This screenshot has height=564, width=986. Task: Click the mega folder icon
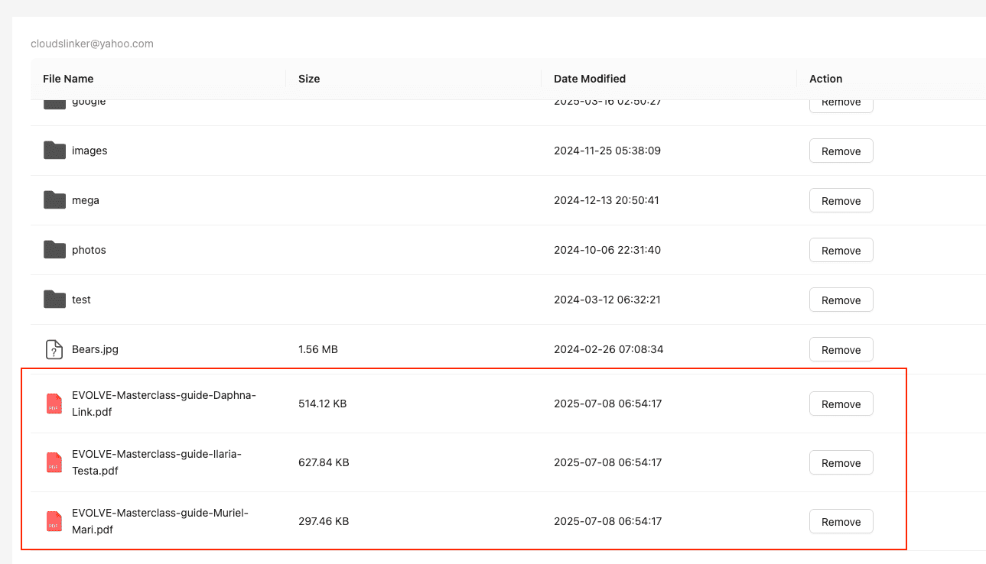(54, 200)
